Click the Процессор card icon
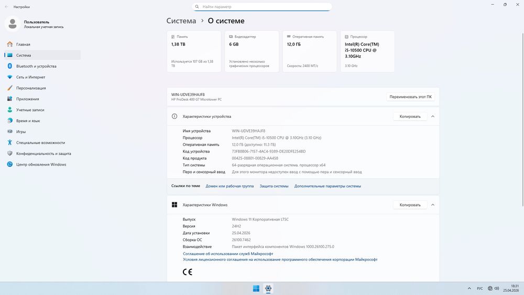524x295 pixels. pos(346,37)
